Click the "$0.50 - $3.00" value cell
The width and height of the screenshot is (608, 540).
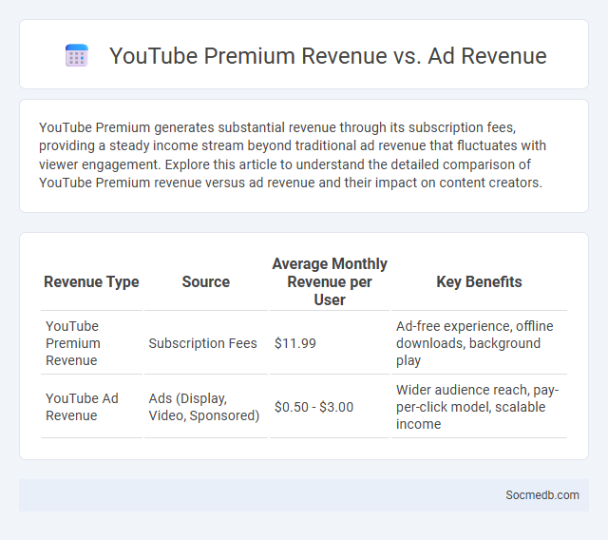pos(330,407)
